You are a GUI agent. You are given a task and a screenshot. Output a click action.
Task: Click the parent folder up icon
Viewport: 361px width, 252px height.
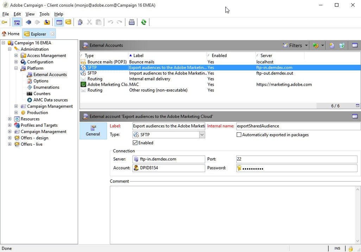pyautogui.click(x=47, y=22)
